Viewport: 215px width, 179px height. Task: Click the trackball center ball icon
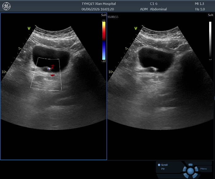[190, 171]
